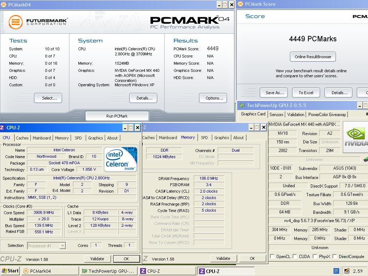
Task: Switch to TechPowerUp GPU-Z via taskbar
Action: click(109, 271)
